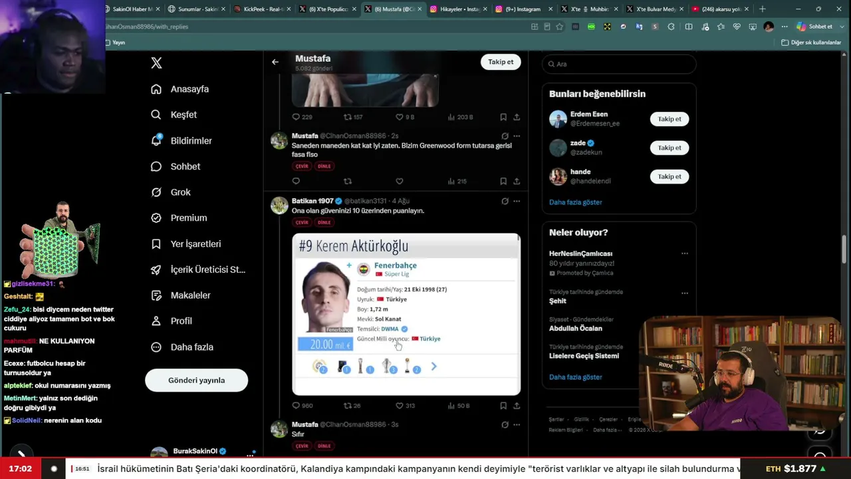Click the page vertical scrollbar thumb
This screenshot has width=851, height=479.
(x=846, y=249)
